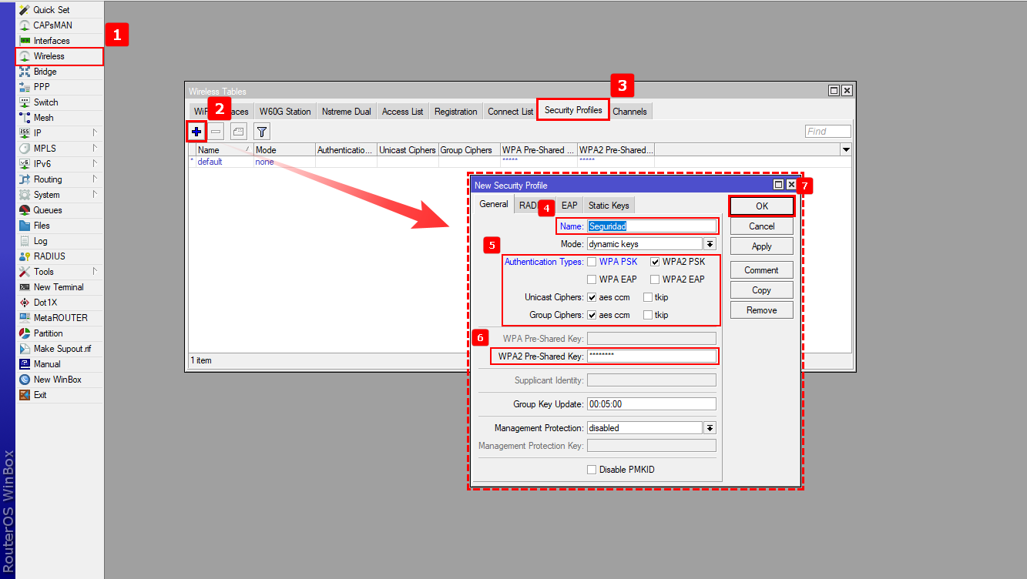Uncheck the WPA2 PSK authentication type
Viewport: 1027px width, 579px height.
click(655, 262)
